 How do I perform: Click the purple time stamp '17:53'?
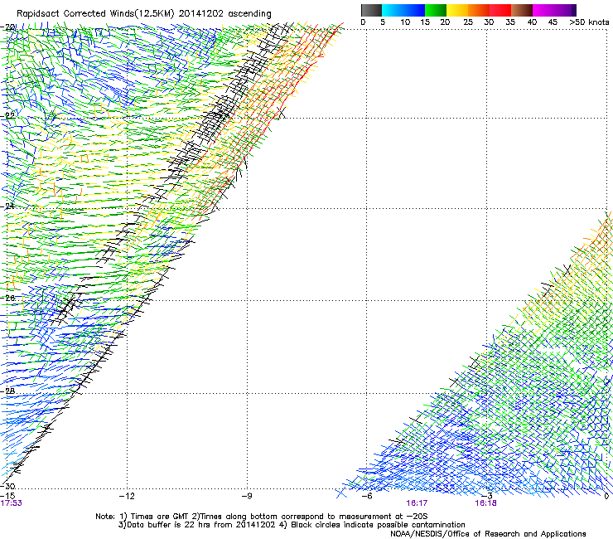[x=12, y=503]
